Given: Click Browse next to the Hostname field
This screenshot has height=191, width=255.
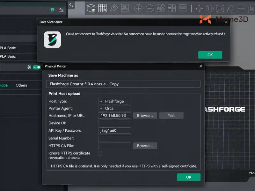Looking at the screenshot, I should 145,116.
